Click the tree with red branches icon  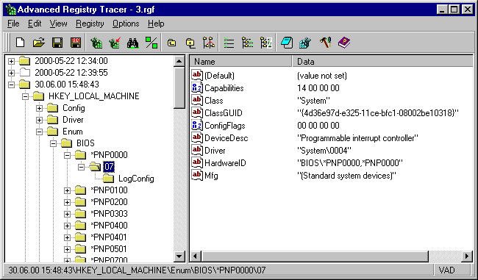click(209, 43)
